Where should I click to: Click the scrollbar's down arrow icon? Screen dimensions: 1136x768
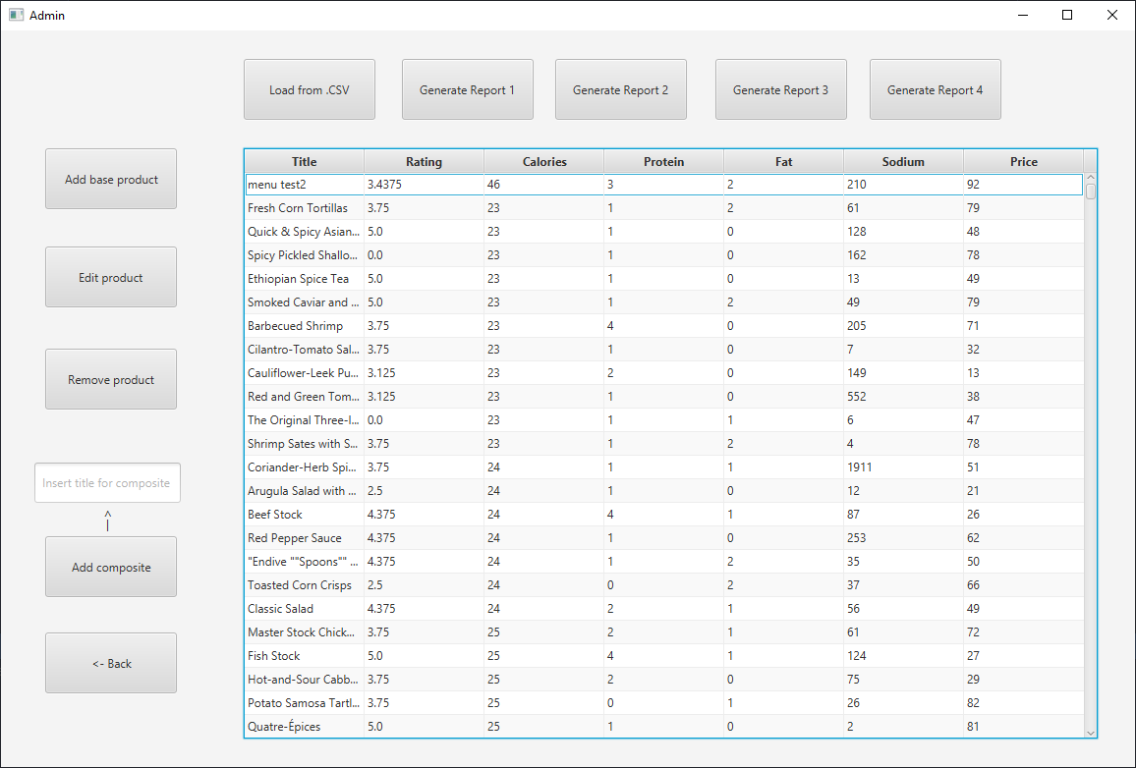coord(1090,731)
